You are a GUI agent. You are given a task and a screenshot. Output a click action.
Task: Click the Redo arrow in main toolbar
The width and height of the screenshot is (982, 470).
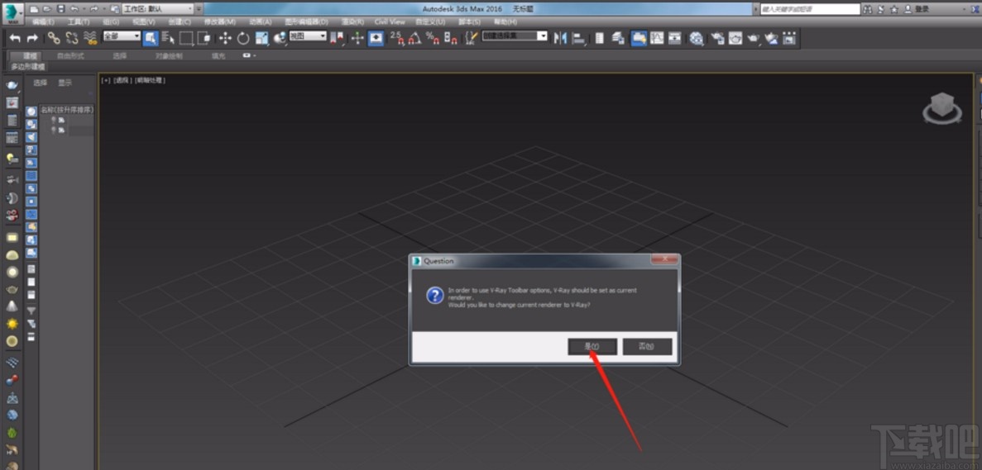tap(32, 38)
